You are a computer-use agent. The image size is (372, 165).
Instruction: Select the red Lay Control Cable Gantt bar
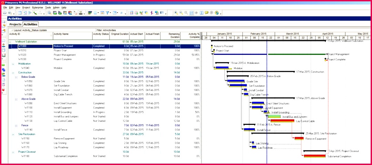click(282, 121)
